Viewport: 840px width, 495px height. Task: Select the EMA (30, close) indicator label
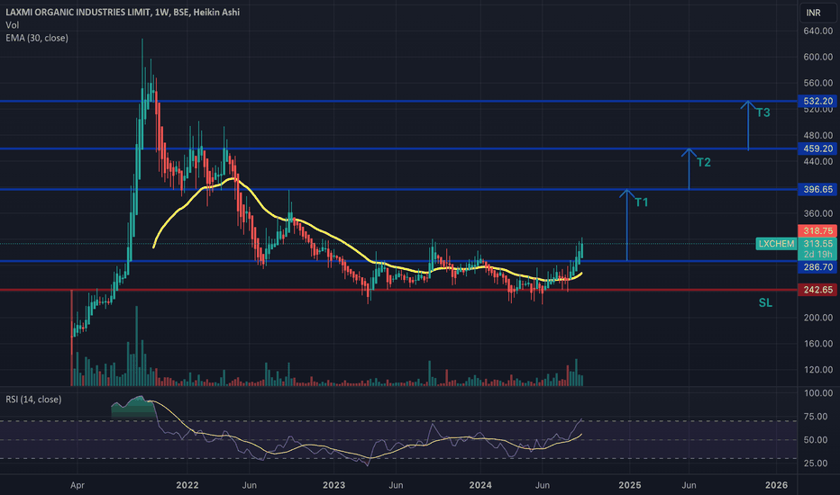[x=37, y=38]
